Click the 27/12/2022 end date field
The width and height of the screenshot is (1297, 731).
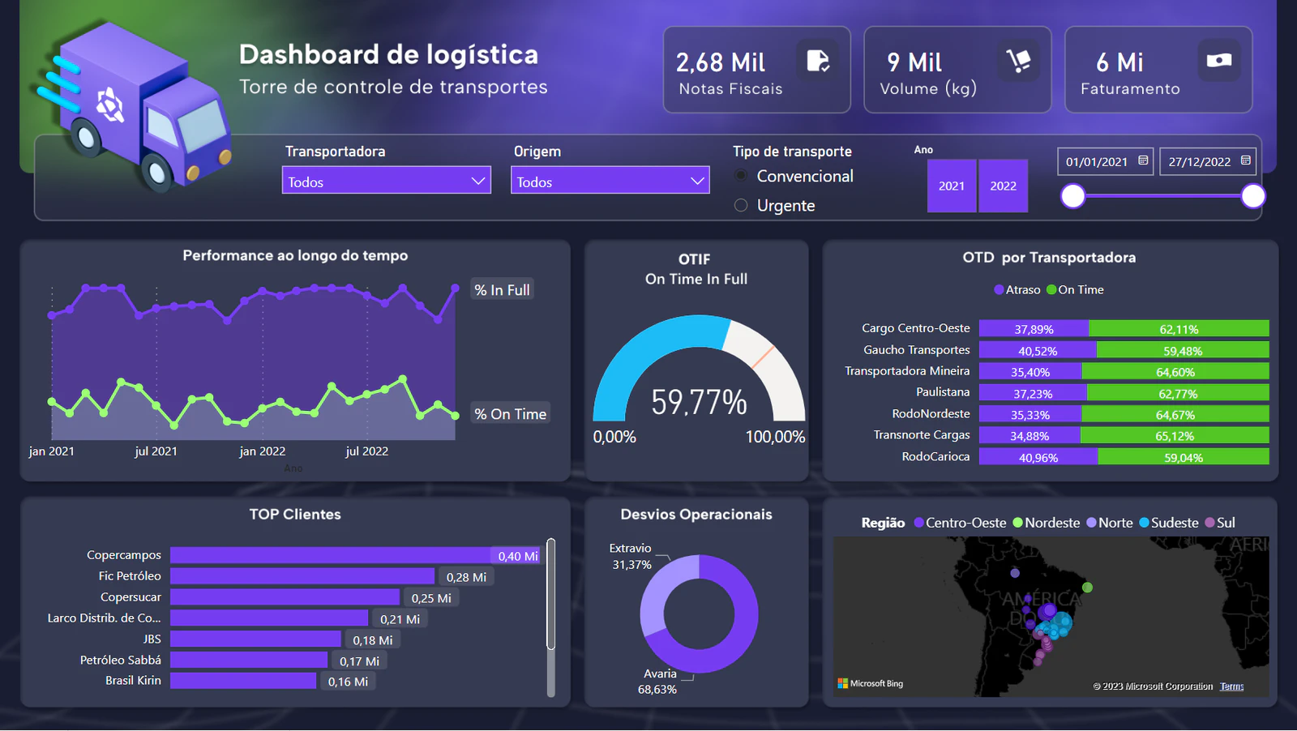(x=1208, y=161)
